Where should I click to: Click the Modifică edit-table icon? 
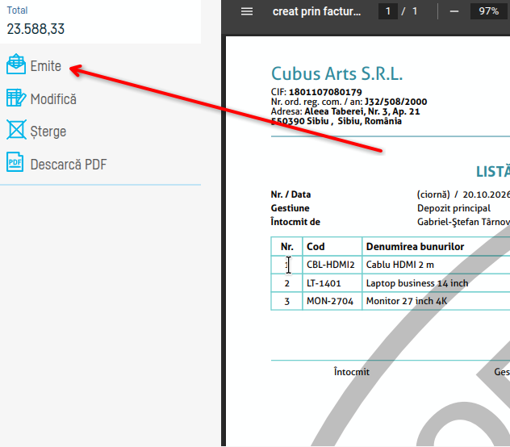[x=16, y=98]
